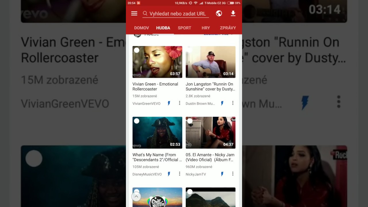Switch to the SPORT tab
The image size is (368, 207).
click(x=184, y=28)
